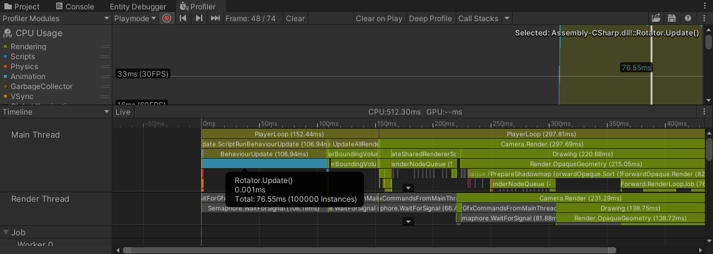The image size is (713, 254).
Task: Save profiler data with floppy icon
Action: (672, 19)
